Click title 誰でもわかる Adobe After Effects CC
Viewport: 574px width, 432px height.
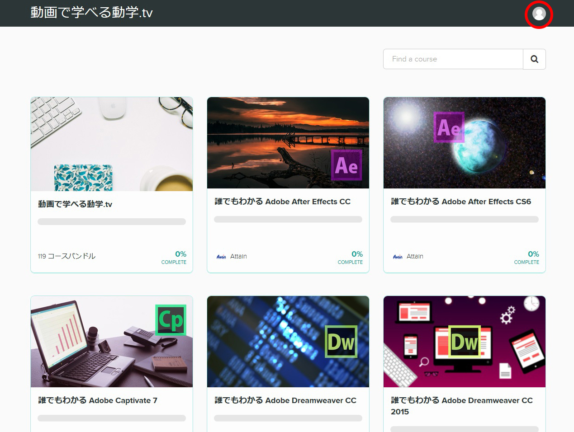(x=283, y=202)
